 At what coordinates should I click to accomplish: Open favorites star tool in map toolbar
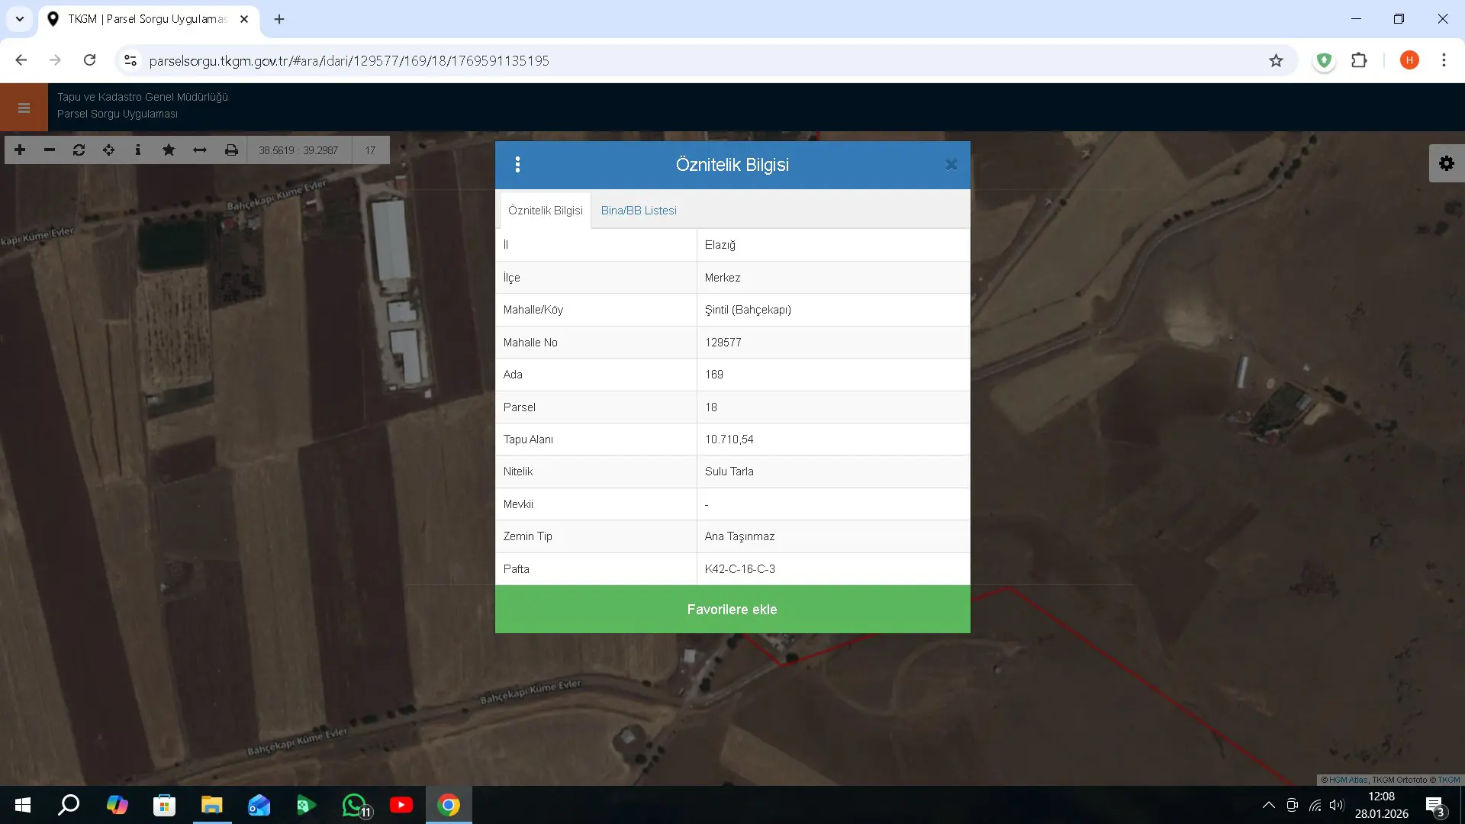coord(169,150)
